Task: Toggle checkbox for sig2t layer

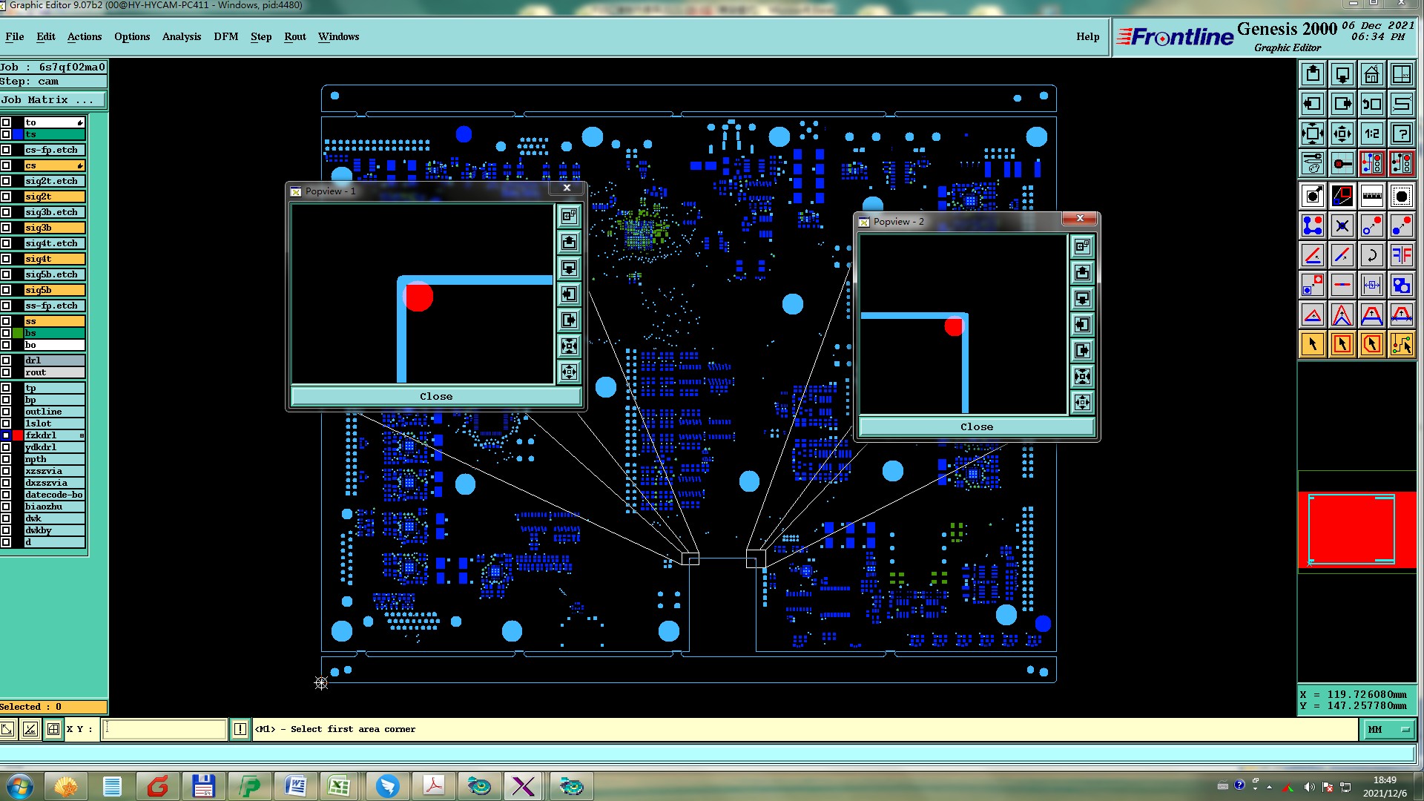Action: coord(6,197)
